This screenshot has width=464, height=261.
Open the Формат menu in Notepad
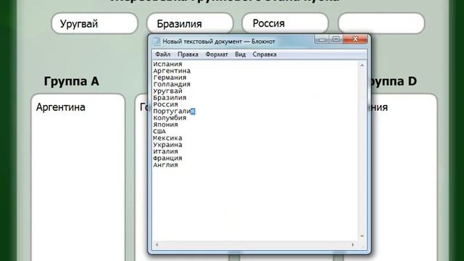[x=217, y=54]
